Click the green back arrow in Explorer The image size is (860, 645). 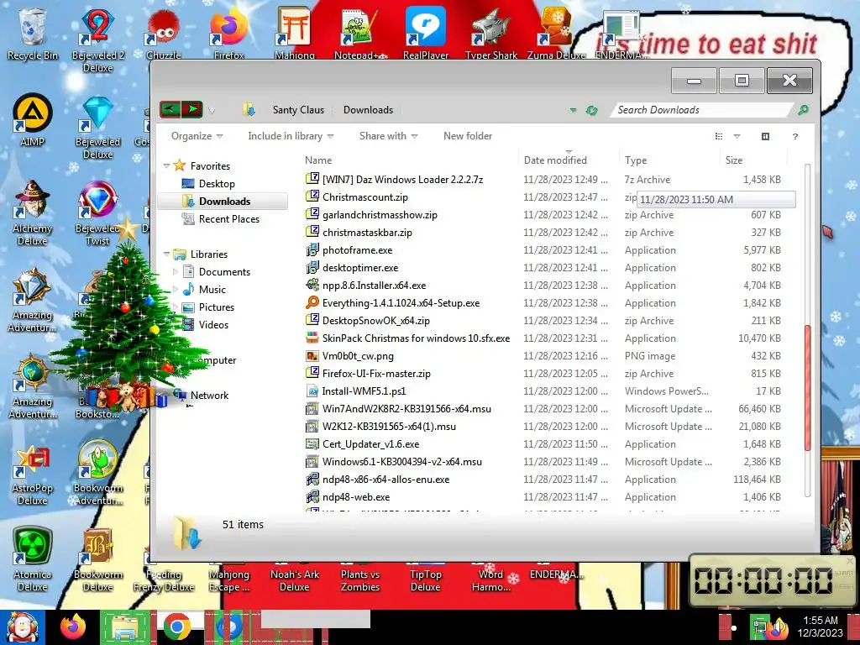tap(170, 110)
